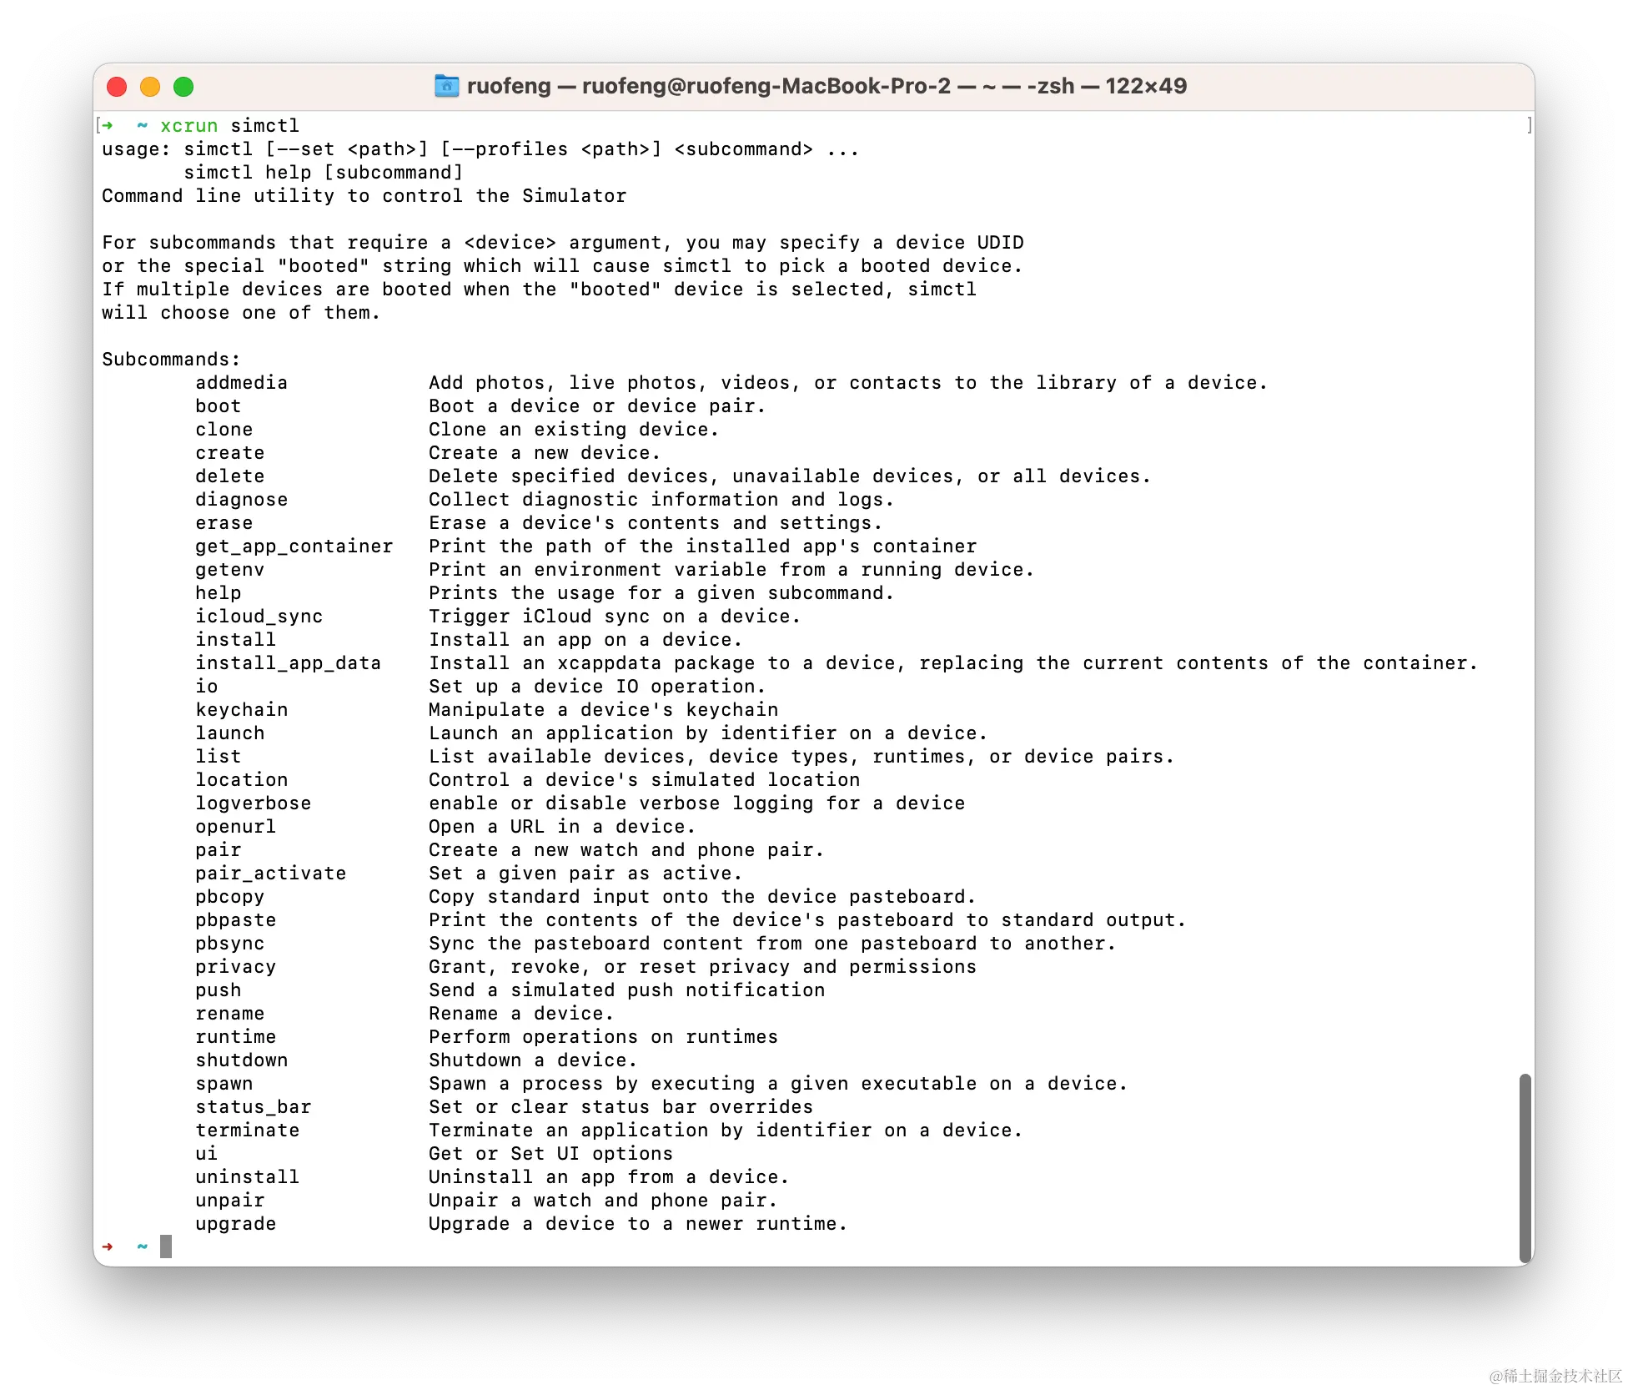Click the 'pair' subcommand name

pyautogui.click(x=219, y=850)
